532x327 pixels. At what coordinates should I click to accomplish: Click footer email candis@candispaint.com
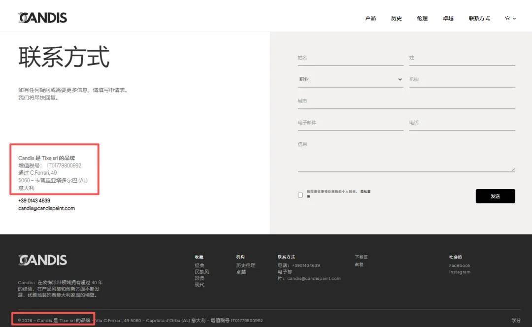(314, 279)
